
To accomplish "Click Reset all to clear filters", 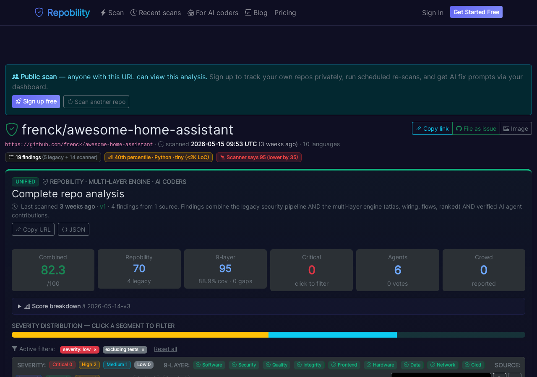I will (165, 349).
